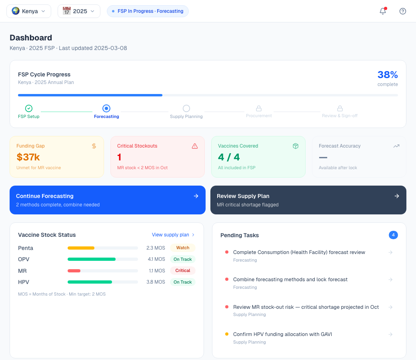Open the View supply plan link
416x360 pixels.
(x=173, y=235)
